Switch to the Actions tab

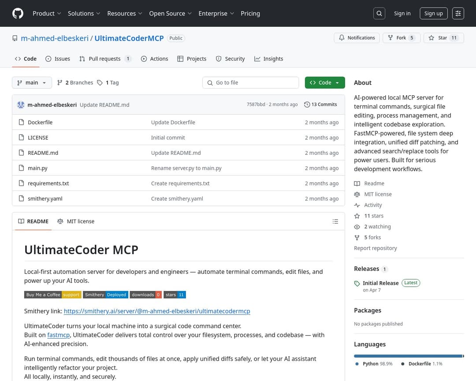click(155, 59)
